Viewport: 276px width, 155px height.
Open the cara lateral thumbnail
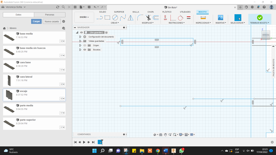(9, 81)
